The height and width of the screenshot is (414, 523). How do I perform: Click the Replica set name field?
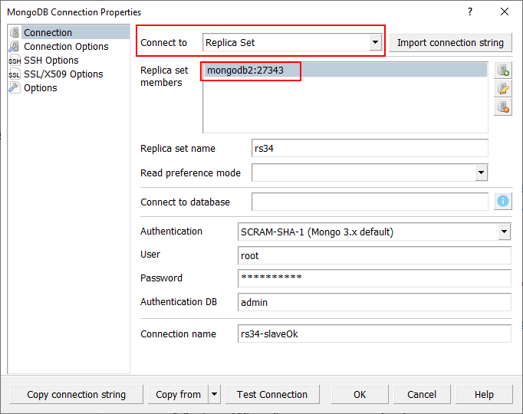tap(370, 149)
